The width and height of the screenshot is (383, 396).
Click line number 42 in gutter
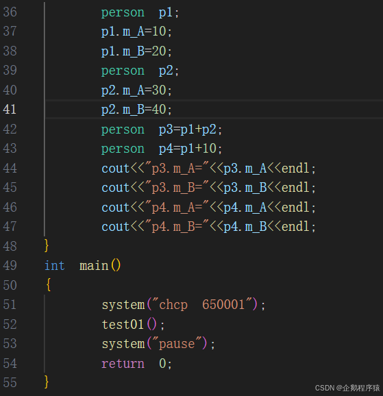(x=10, y=129)
